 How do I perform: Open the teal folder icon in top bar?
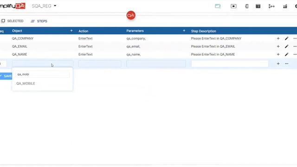(218, 6)
